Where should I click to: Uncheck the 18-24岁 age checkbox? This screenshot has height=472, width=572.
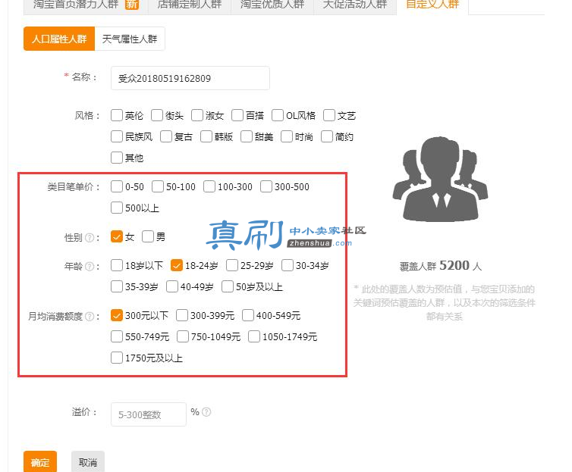(177, 265)
